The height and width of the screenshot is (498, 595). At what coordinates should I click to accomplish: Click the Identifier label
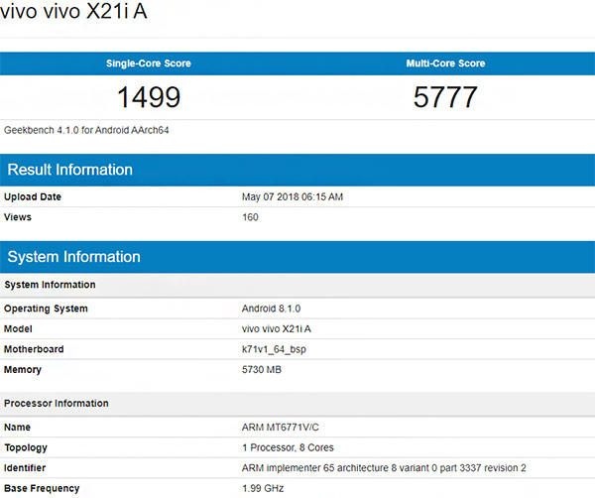click(x=25, y=468)
